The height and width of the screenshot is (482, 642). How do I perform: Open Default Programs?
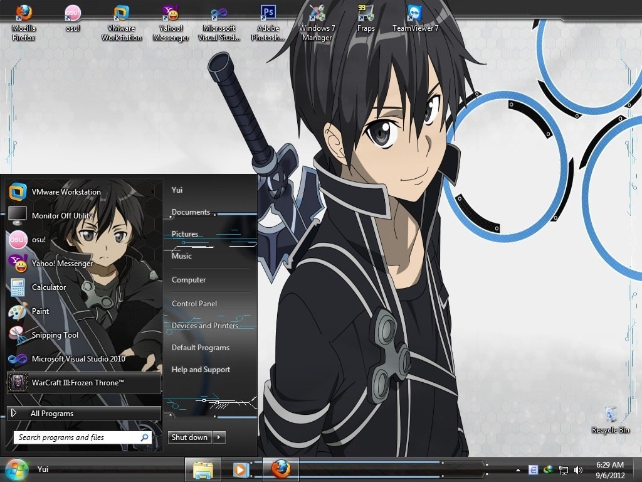200,348
